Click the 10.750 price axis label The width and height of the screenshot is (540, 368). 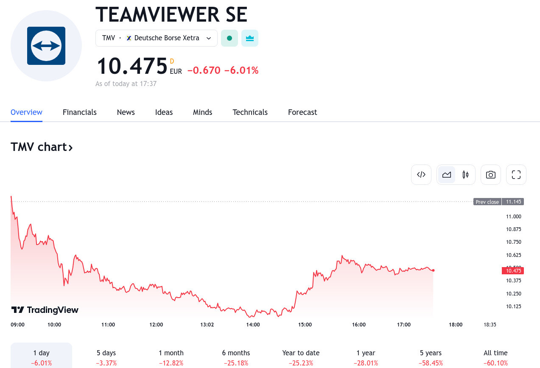point(513,242)
